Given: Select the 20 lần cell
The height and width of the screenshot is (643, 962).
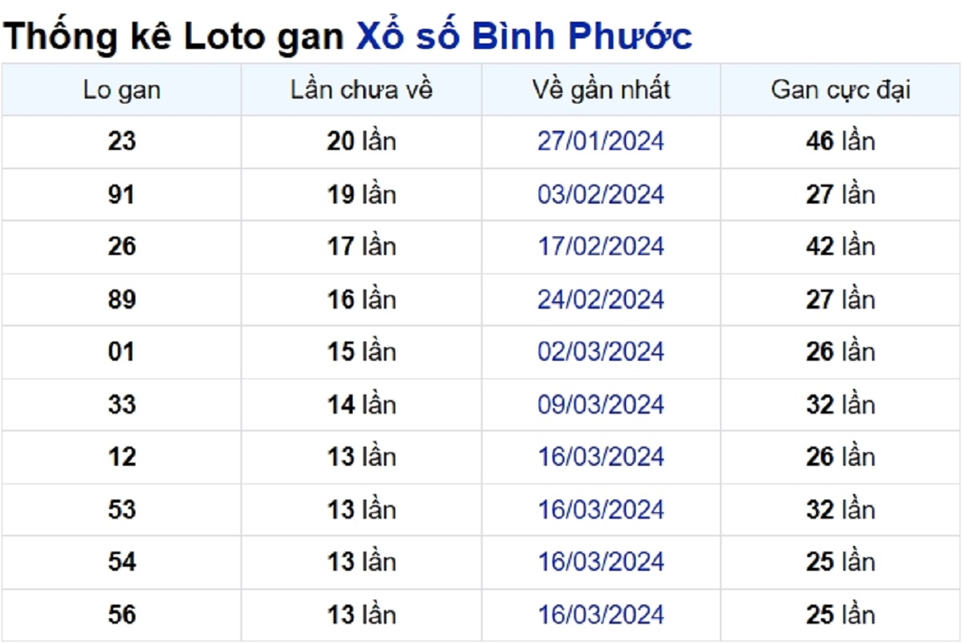Looking at the screenshot, I should click(361, 142).
